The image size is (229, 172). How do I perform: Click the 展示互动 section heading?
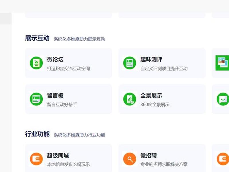[x=37, y=38]
